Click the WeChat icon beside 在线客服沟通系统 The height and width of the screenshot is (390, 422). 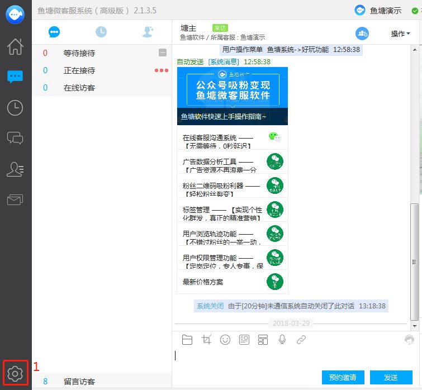pos(275,137)
